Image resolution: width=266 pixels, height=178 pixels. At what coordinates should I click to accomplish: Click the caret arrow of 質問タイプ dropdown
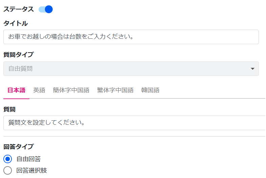252,69
